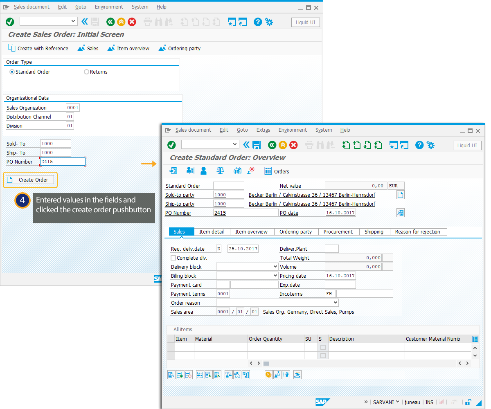This screenshot has width=491, height=409.
Task: Click green Enter checkmark in Initial Screen window
Action: click(x=10, y=22)
